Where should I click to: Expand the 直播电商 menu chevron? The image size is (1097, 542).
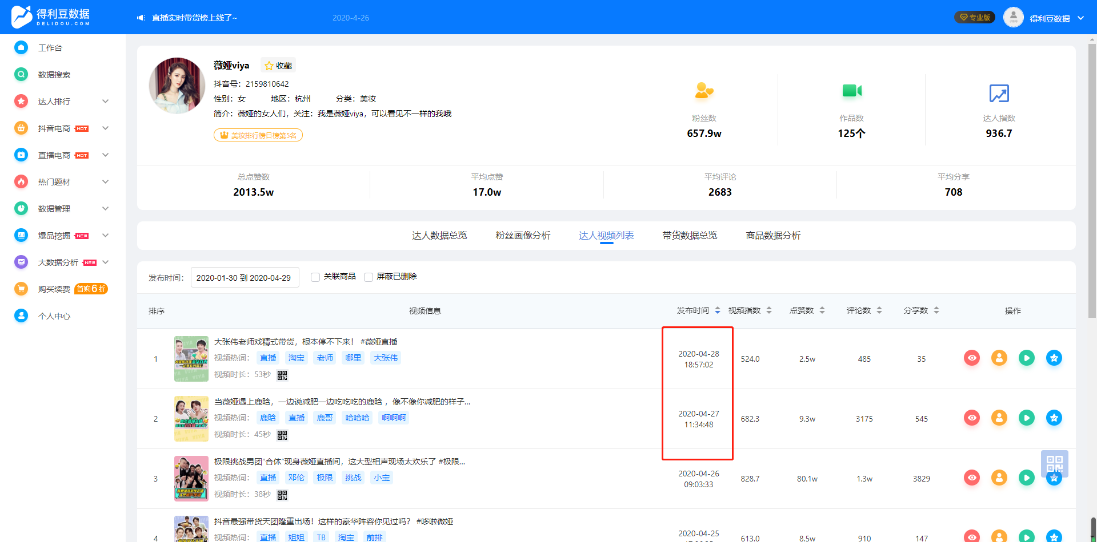point(105,155)
